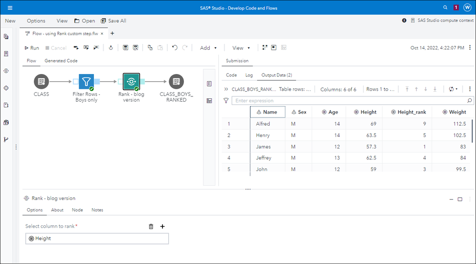The width and height of the screenshot is (476, 264).
Task: Click the upload/export flow toolbar icon
Action: (x=111, y=48)
